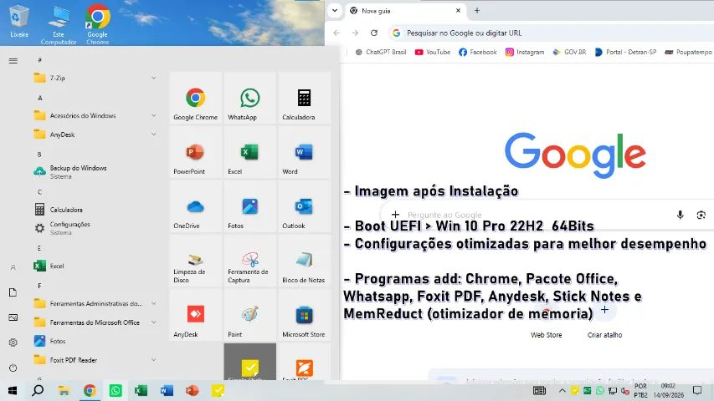Image resolution: width=714 pixels, height=401 pixels.
Task: Click the Chrome address bar
Action: [551, 33]
